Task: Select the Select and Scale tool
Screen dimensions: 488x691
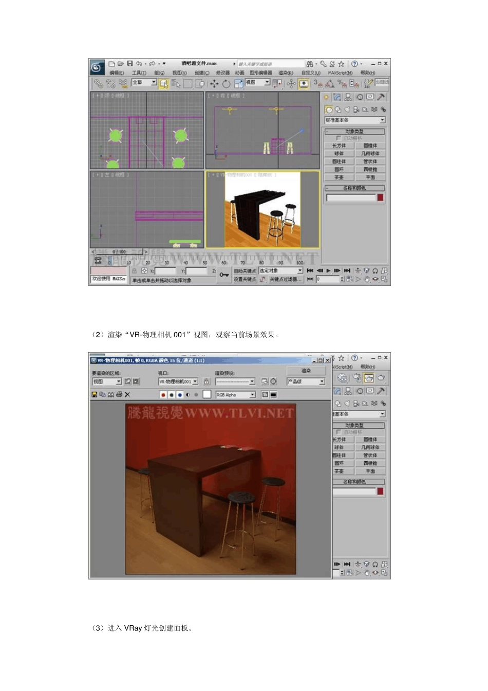Action: (238, 83)
